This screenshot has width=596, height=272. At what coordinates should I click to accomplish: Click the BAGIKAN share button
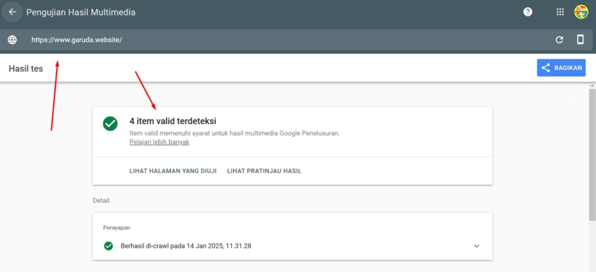tap(561, 68)
